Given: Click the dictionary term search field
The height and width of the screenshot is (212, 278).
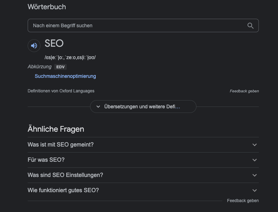Looking at the screenshot, I should (x=143, y=25).
